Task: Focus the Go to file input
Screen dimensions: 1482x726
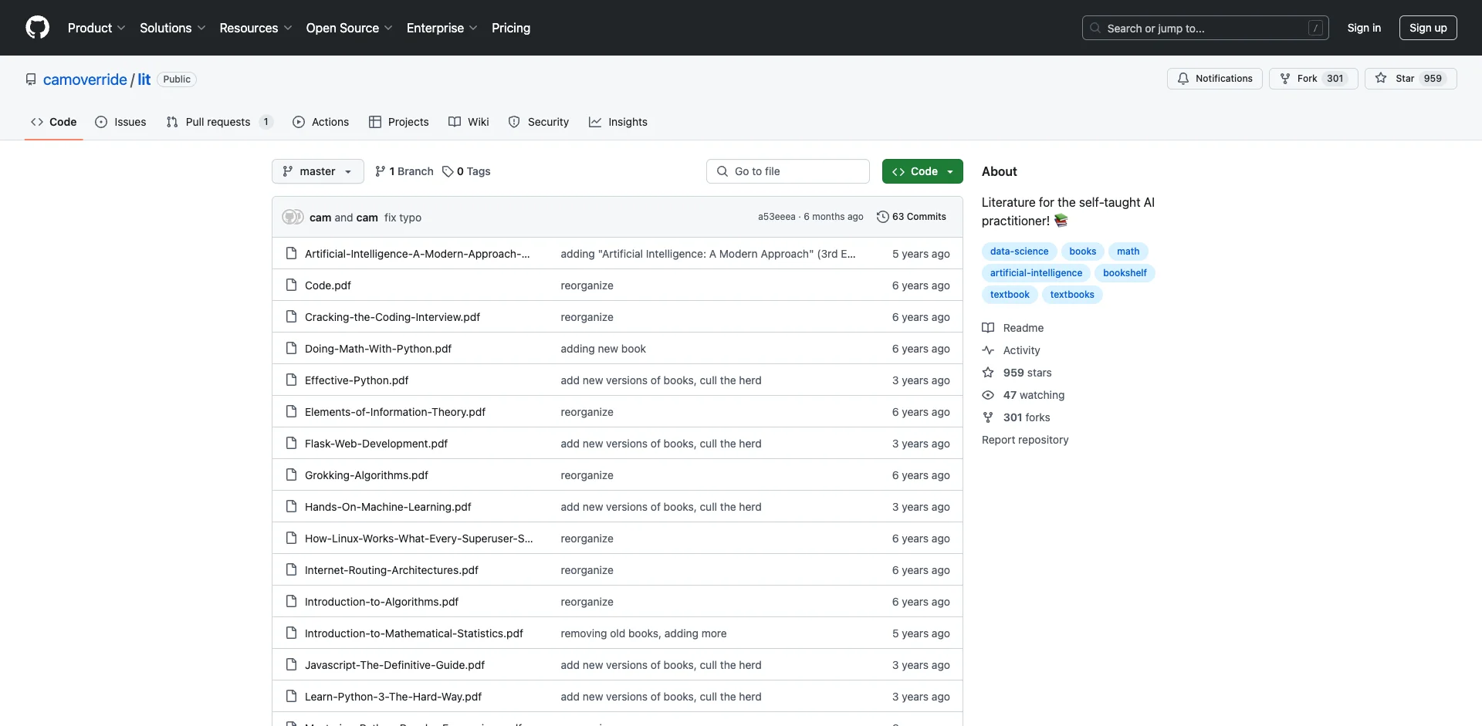Action: coord(788,171)
